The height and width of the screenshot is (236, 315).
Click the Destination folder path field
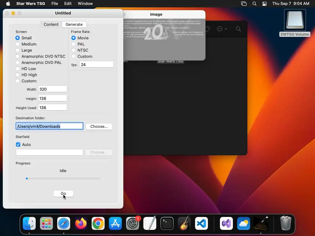50,126
